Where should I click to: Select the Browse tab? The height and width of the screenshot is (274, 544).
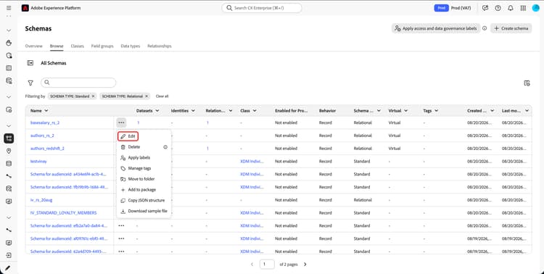(57, 46)
